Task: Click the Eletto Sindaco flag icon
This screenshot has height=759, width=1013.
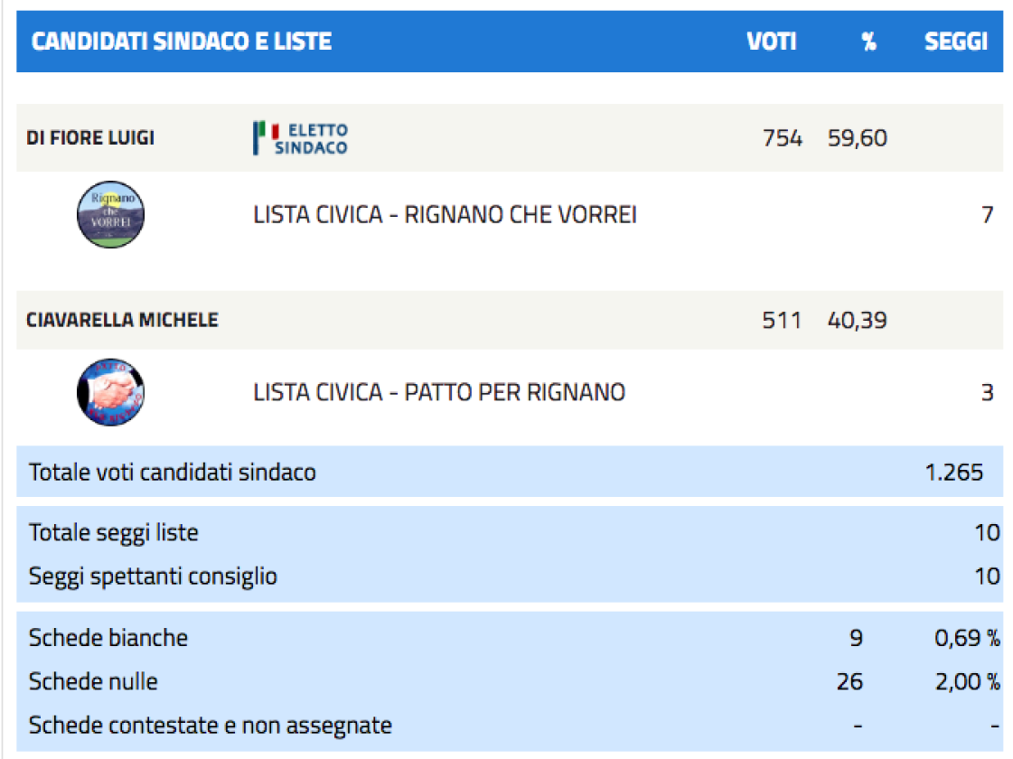Action: pos(266,137)
